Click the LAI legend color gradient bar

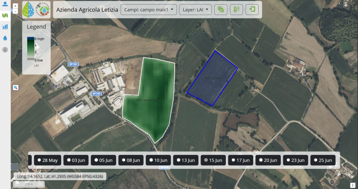pyautogui.click(x=31, y=49)
